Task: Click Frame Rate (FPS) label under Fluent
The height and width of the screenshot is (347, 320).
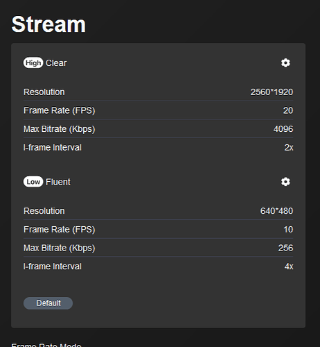Action: pos(60,230)
